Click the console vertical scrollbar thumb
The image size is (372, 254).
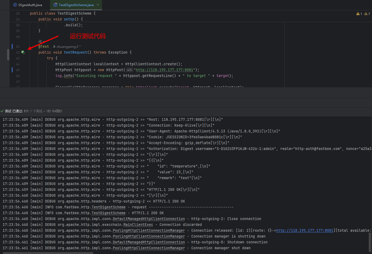(x=370, y=242)
